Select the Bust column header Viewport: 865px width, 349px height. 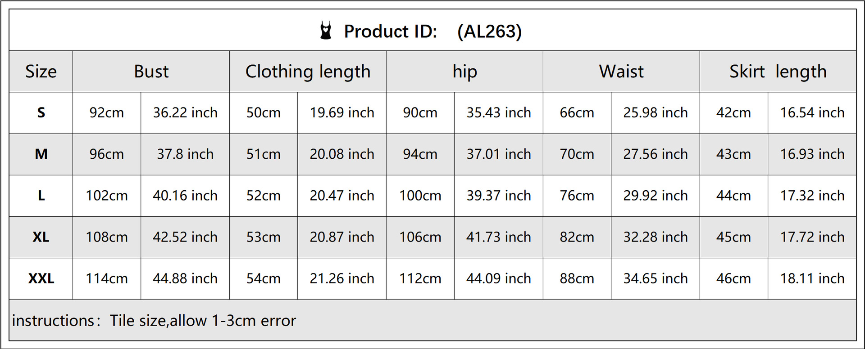pos(151,72)
